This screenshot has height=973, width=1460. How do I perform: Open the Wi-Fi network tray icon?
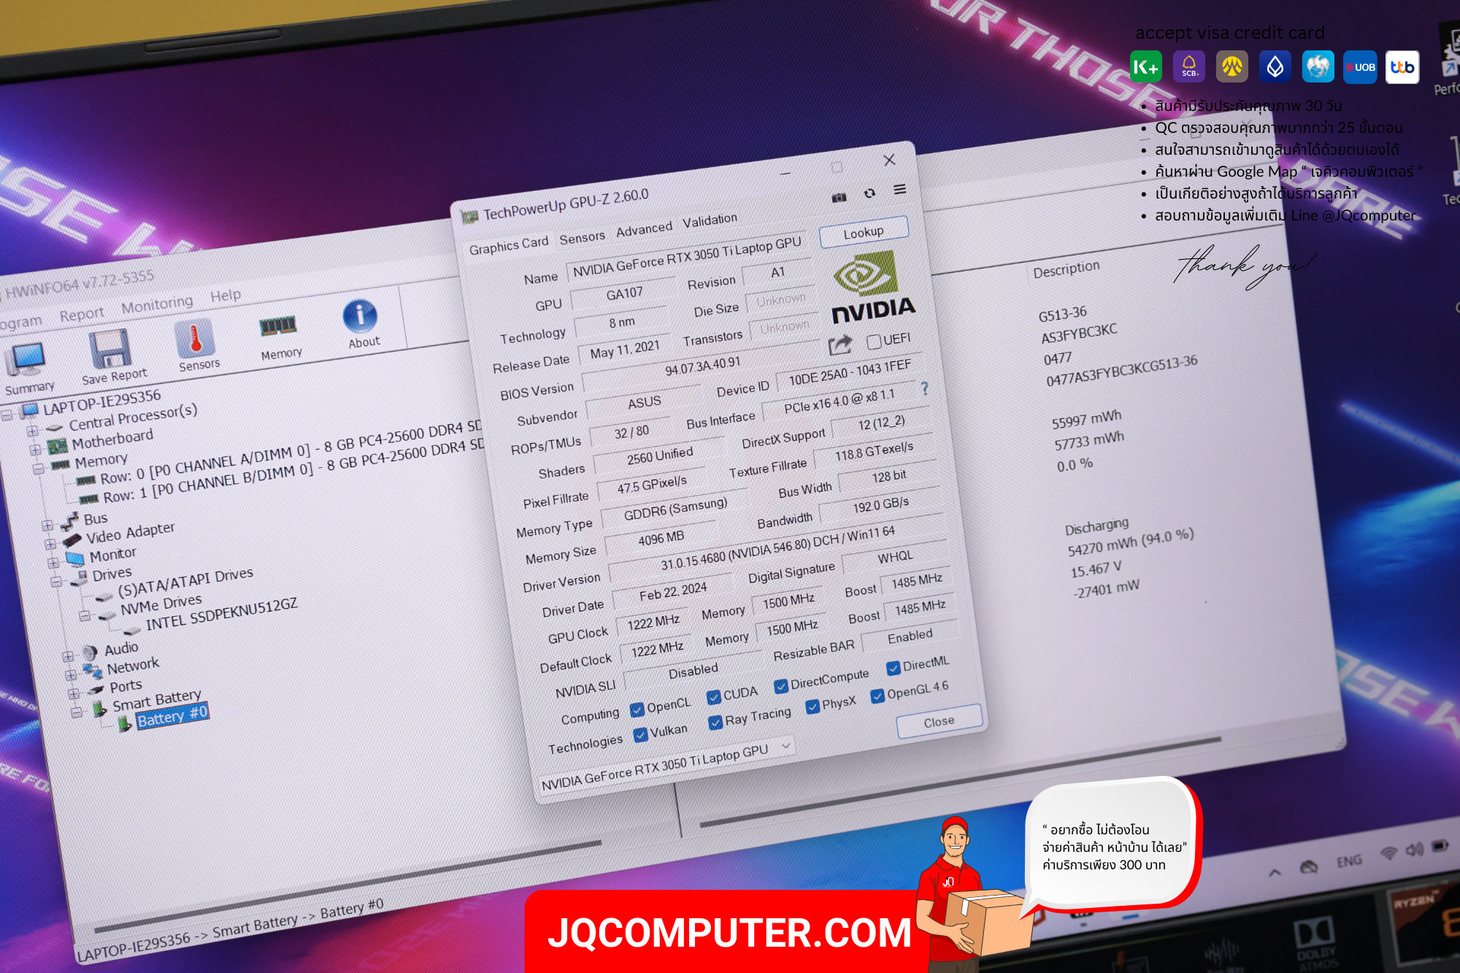tap(1388, 853)
